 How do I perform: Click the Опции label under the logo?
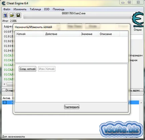pos(138,30)
